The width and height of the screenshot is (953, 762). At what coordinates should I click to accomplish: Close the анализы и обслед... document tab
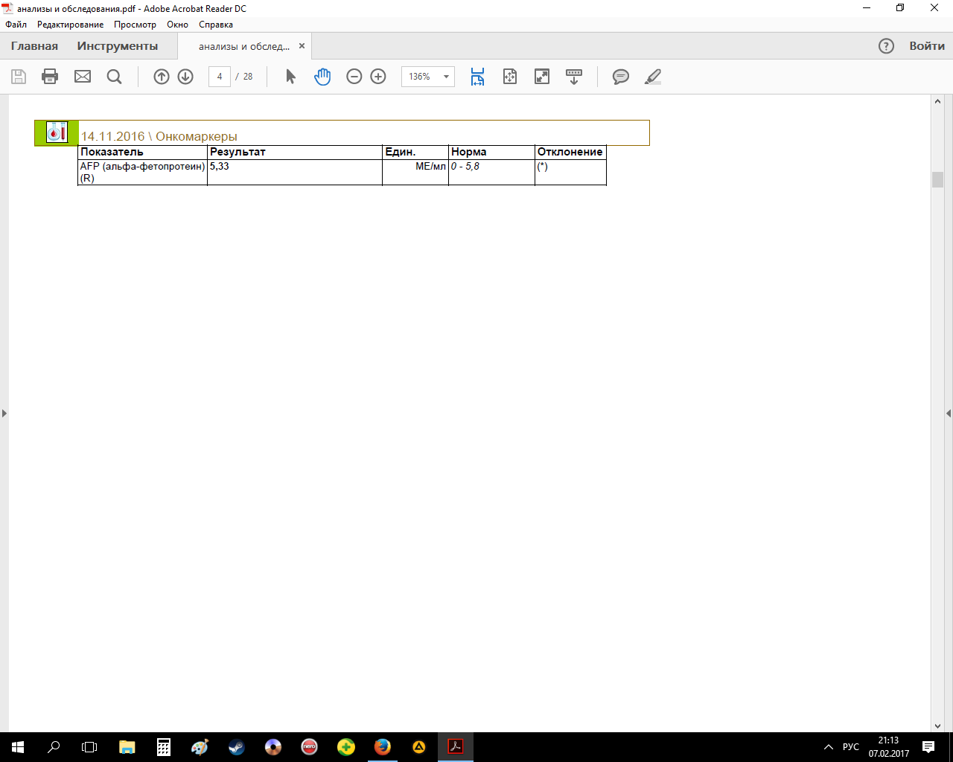tap(302, 46)
